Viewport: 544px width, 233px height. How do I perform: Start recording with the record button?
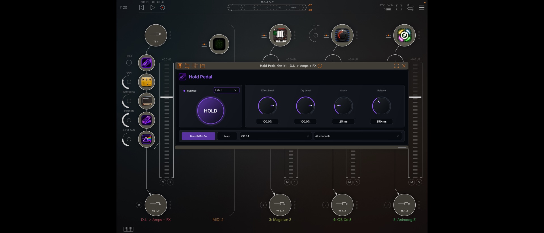coord(162,8)
